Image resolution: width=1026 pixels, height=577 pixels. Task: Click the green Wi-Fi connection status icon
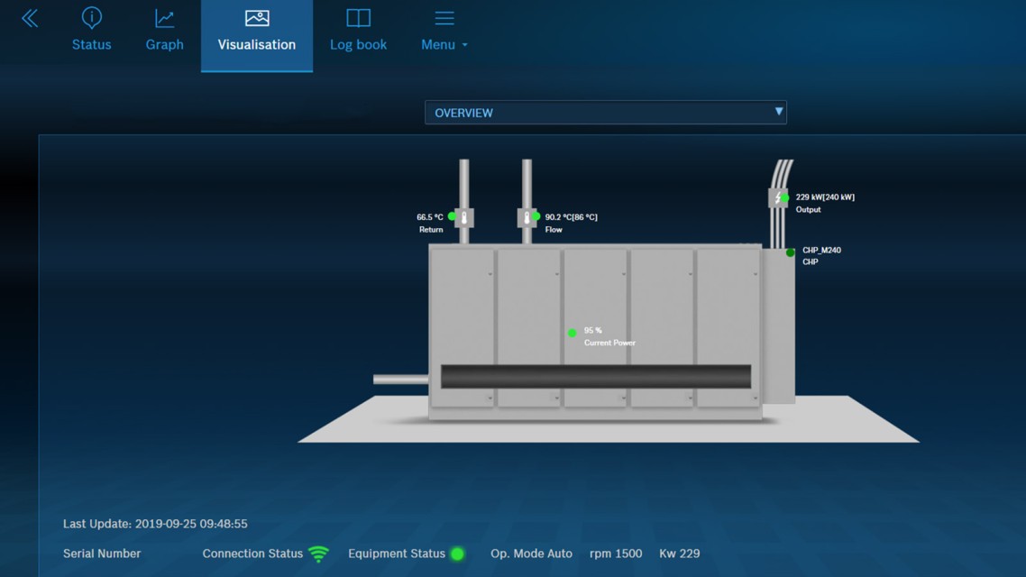318,554
